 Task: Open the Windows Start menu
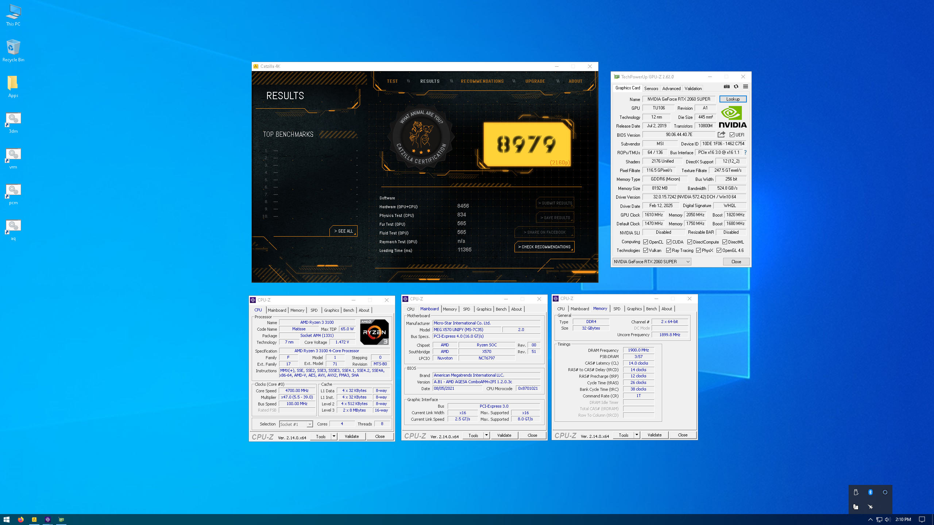7,520
